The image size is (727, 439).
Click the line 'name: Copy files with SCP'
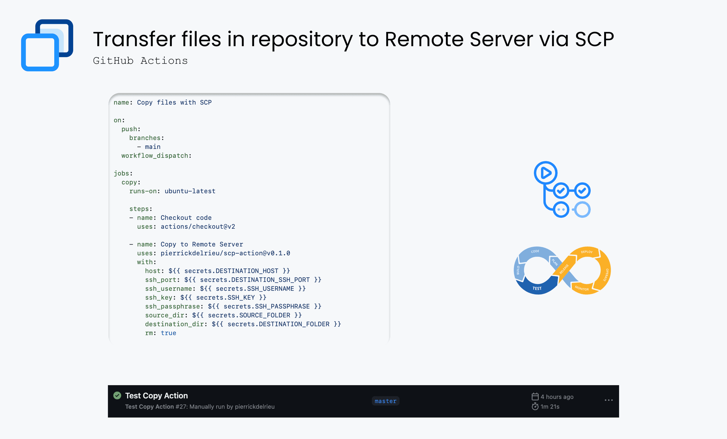[163, 102]
